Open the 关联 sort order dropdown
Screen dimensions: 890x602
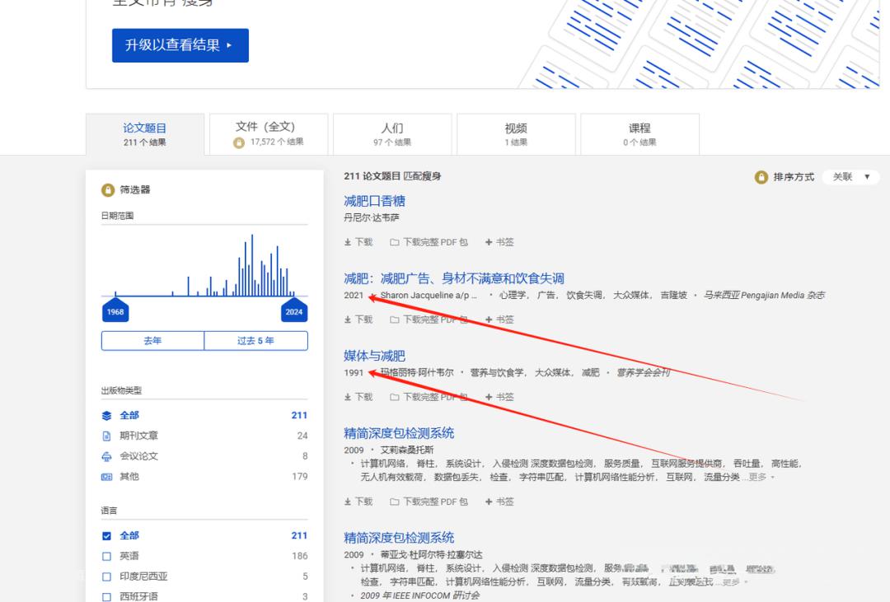coord(850,177)
